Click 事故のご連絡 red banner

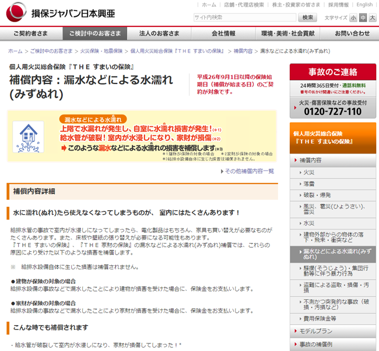pos(333,72)
